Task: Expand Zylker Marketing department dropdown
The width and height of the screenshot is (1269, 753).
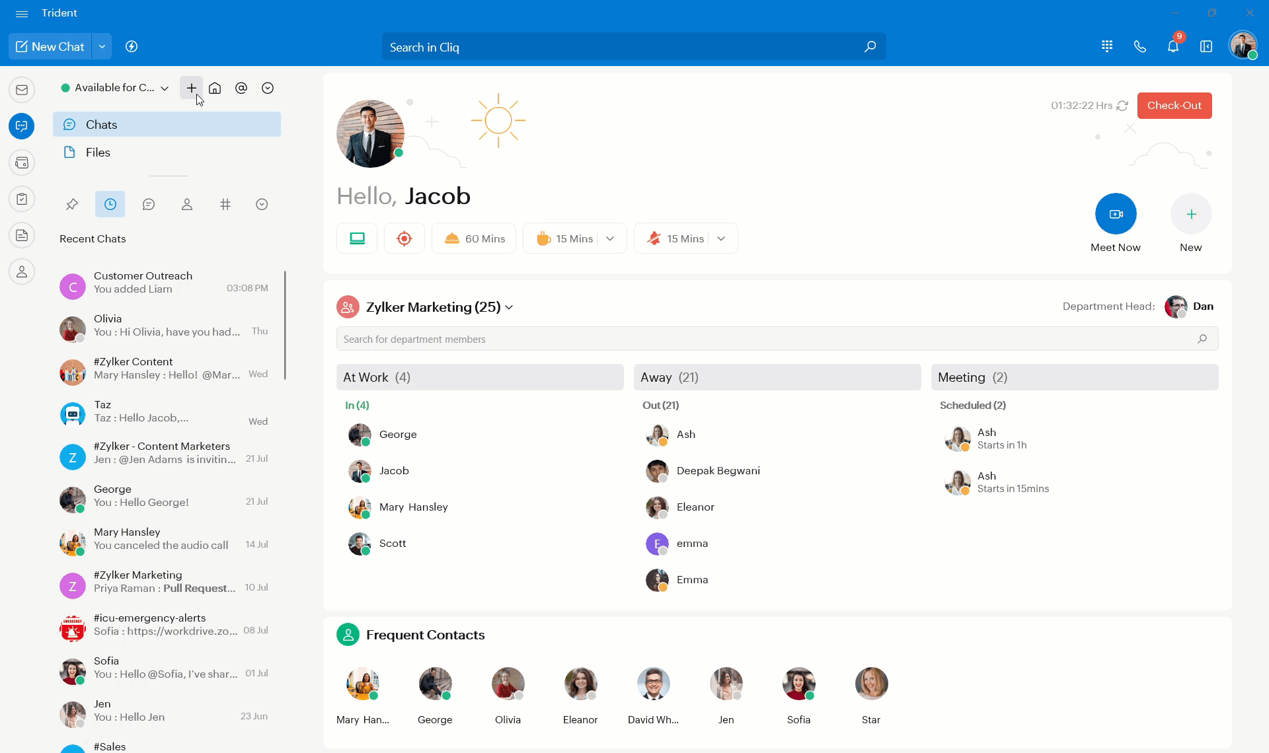Action: coord(509,307)
